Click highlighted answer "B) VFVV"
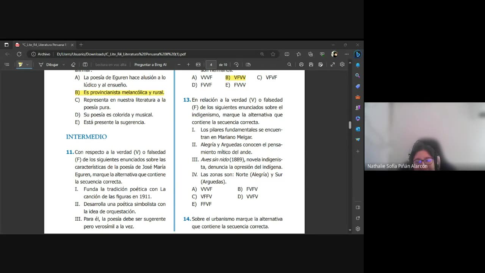 coord(235,77)
